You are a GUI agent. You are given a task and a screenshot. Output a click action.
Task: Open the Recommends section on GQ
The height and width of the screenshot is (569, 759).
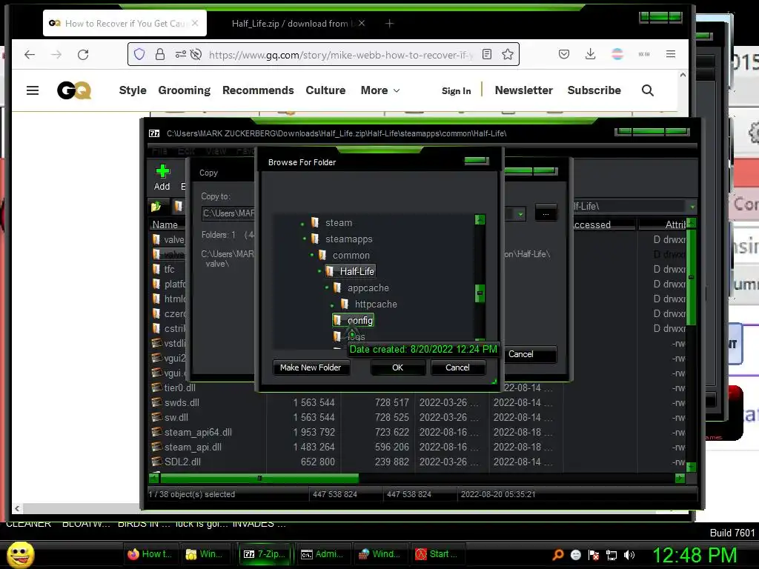pyautogui.click(x=258, y=90)
